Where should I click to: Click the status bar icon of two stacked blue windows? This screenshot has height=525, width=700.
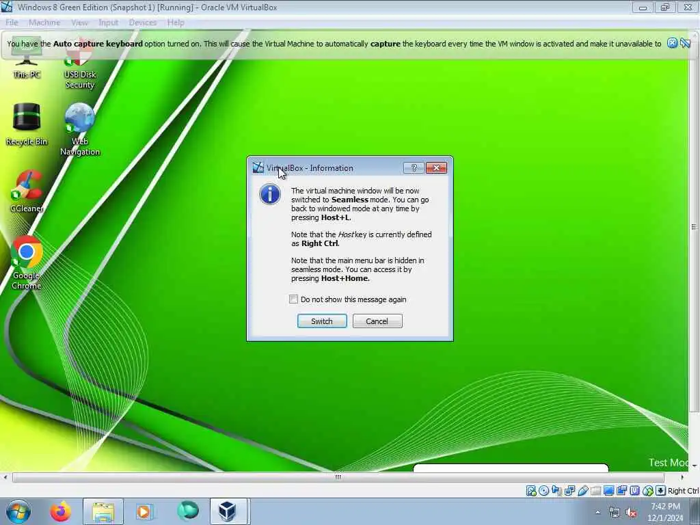621,491
